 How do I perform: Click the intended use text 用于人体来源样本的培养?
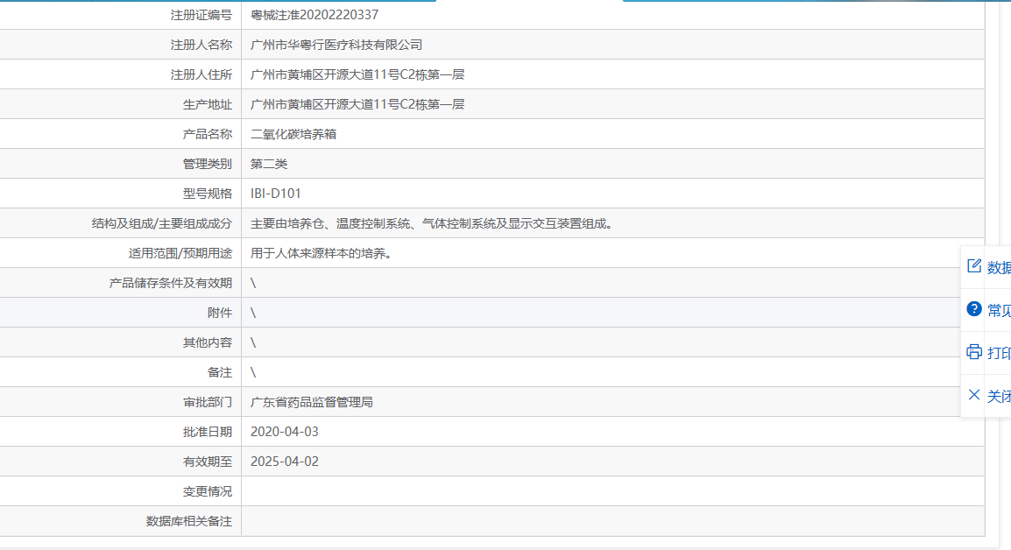click(321, 253)
